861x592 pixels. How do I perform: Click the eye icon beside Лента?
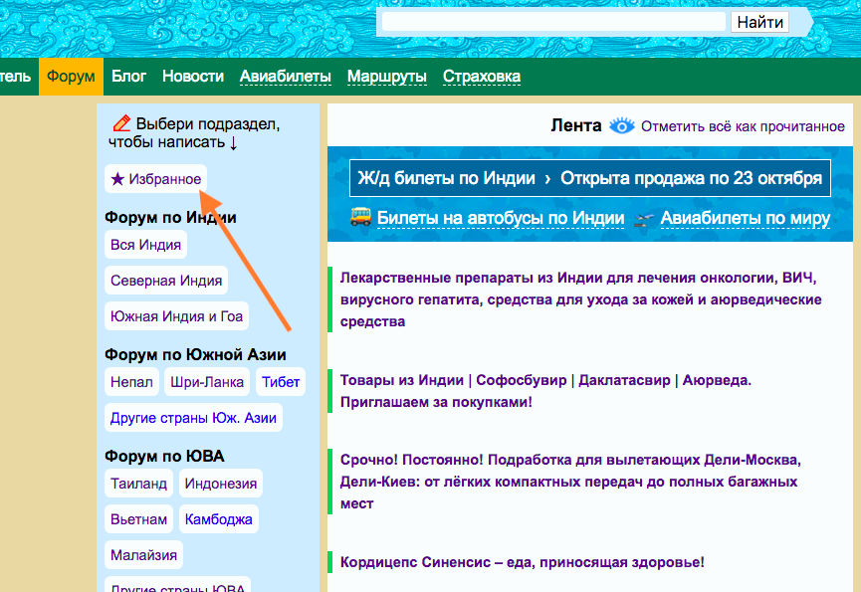pos(622,126)
